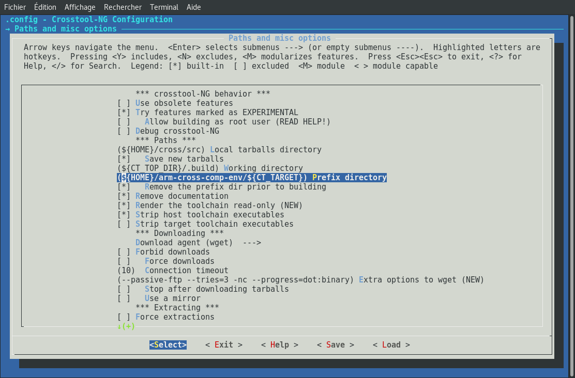Edit Connection timeout value
This screenshot has height=378, width=575.
pos(173,271)
